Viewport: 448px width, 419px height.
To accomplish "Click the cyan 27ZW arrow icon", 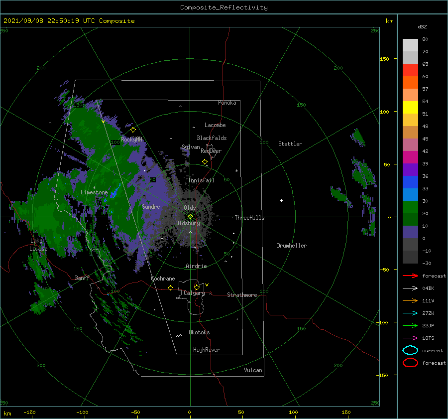I will pyautogui.click(x=410, y=313).
